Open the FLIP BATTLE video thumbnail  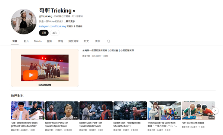tap(198, 111)
